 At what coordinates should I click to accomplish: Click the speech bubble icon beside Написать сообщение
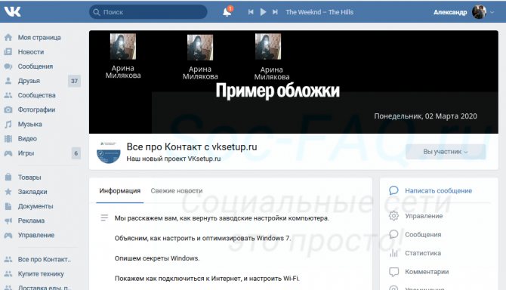pyautogui.click(x=393, y=190)
